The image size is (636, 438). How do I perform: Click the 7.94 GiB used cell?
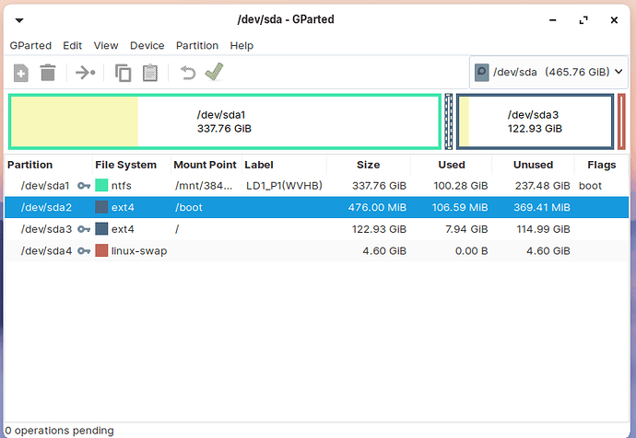click(466, 229)
